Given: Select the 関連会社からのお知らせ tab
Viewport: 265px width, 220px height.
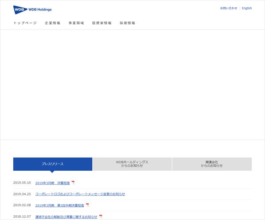Looking at the screenshot, I should pyautogui.click(x=212, y=164).
